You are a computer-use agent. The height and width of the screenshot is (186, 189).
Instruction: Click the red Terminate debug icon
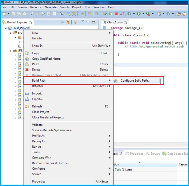click(116, 14)
